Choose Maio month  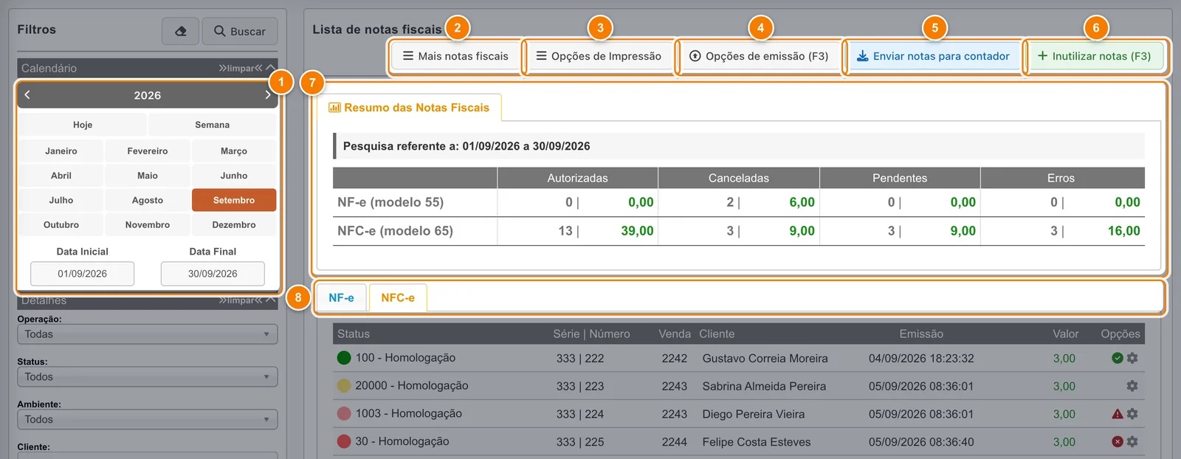click(148, 176)
